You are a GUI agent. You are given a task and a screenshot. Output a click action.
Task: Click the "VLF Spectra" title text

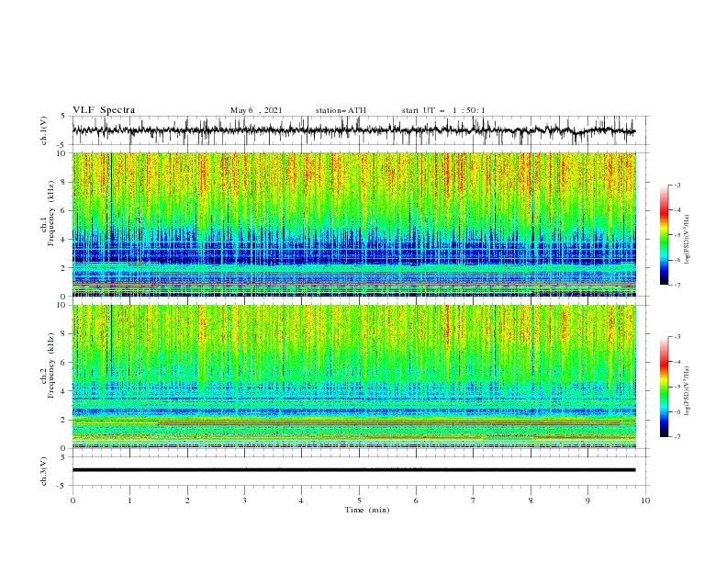(x=104, y=110)
